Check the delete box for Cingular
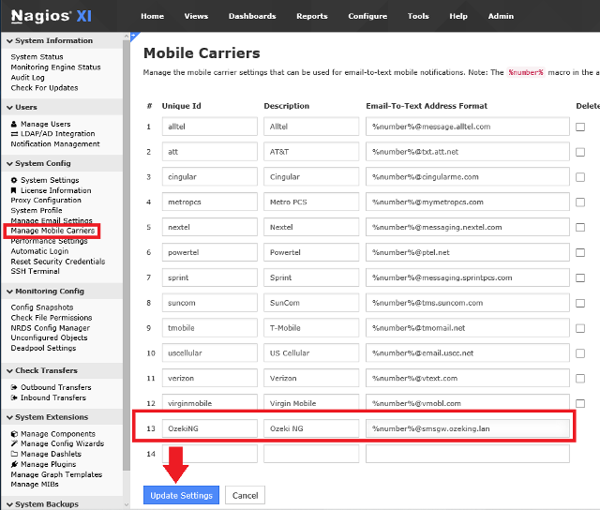The width and height of the screenshot is (600, 510). [580, 177]
